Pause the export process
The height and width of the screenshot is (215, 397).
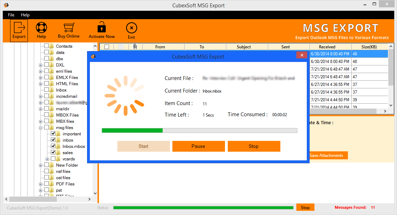coord(198,146)
